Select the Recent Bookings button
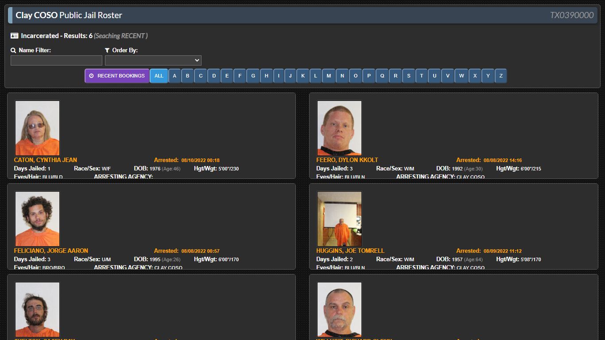The width and height of the screenshot is (605, 340). point(117,76)
